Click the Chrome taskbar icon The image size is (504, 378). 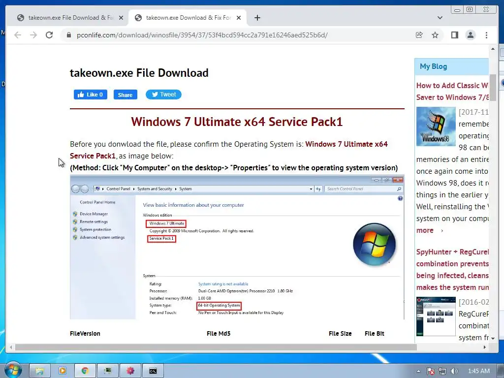coord(85,371)
